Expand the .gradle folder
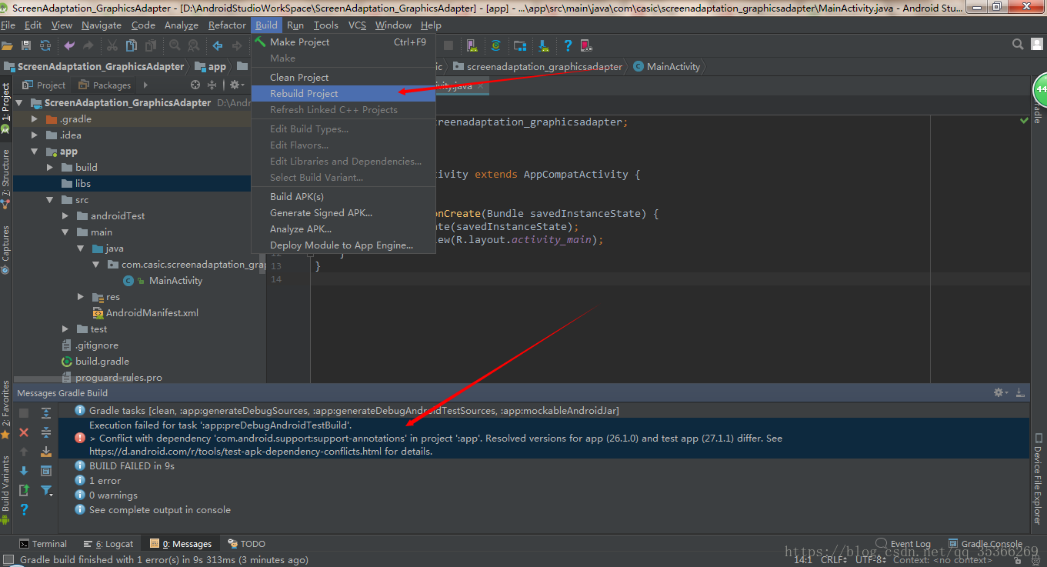The height and width of the screenshot is (567, 1047). pyautogui.click(x=35, y=119)
